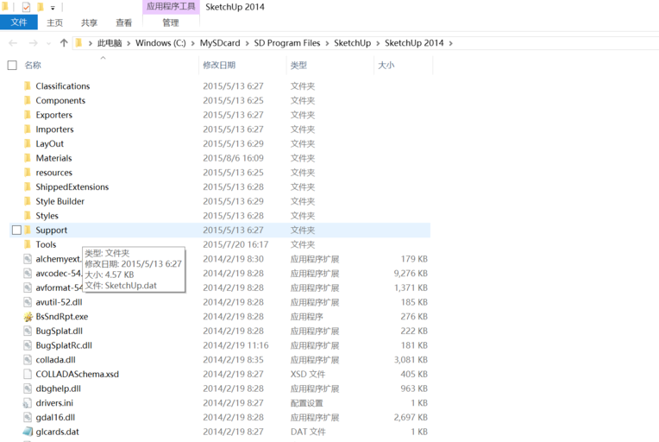Go forward with the right arrow
Image resolution: width=659 pixels, height=442 pixels.
tap(33, 43)
